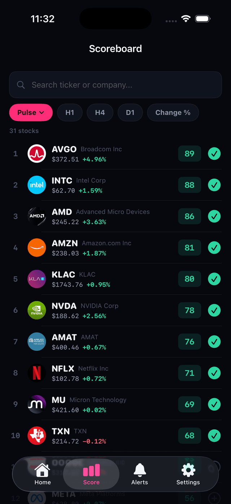Open Alerts using the bell icon
The width and height of the screenshot is (231, 504).
pyautogui.click(x=140, y=474)
